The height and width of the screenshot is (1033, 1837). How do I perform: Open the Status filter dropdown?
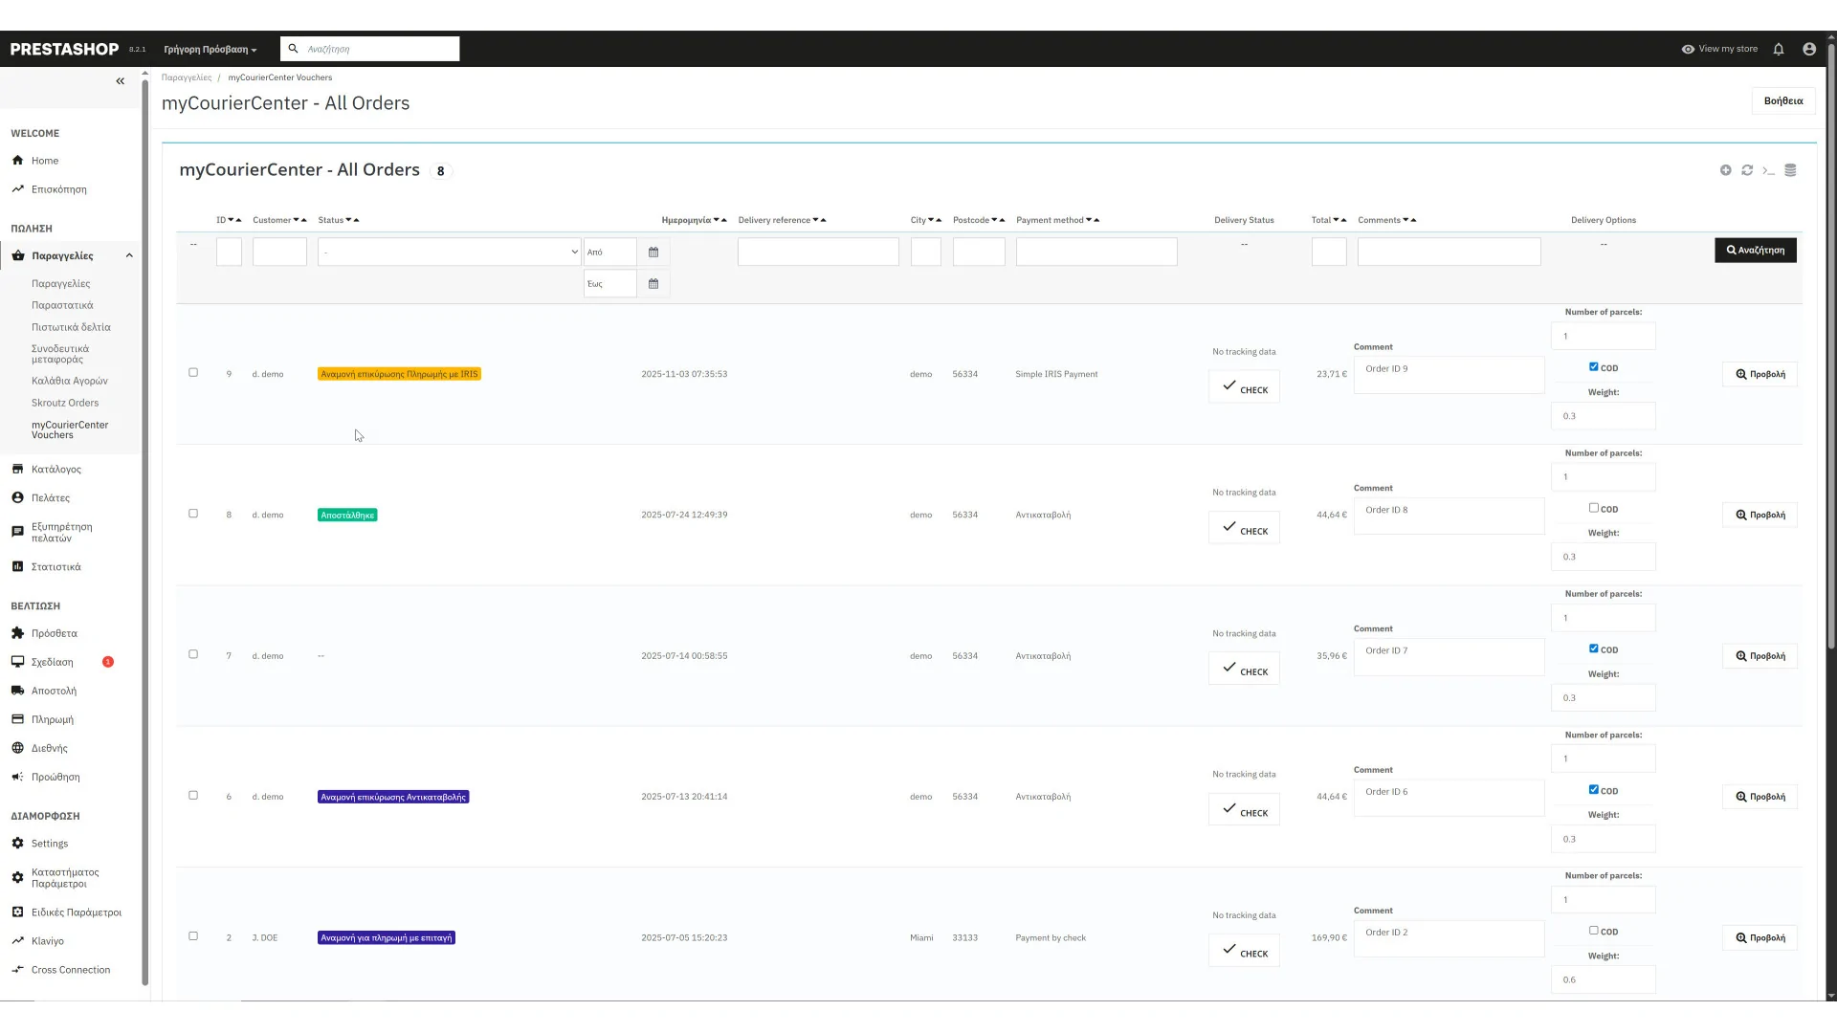449,253
